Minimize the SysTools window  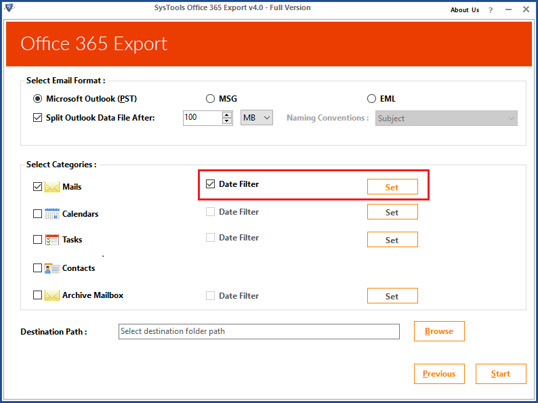pos(508,10)
